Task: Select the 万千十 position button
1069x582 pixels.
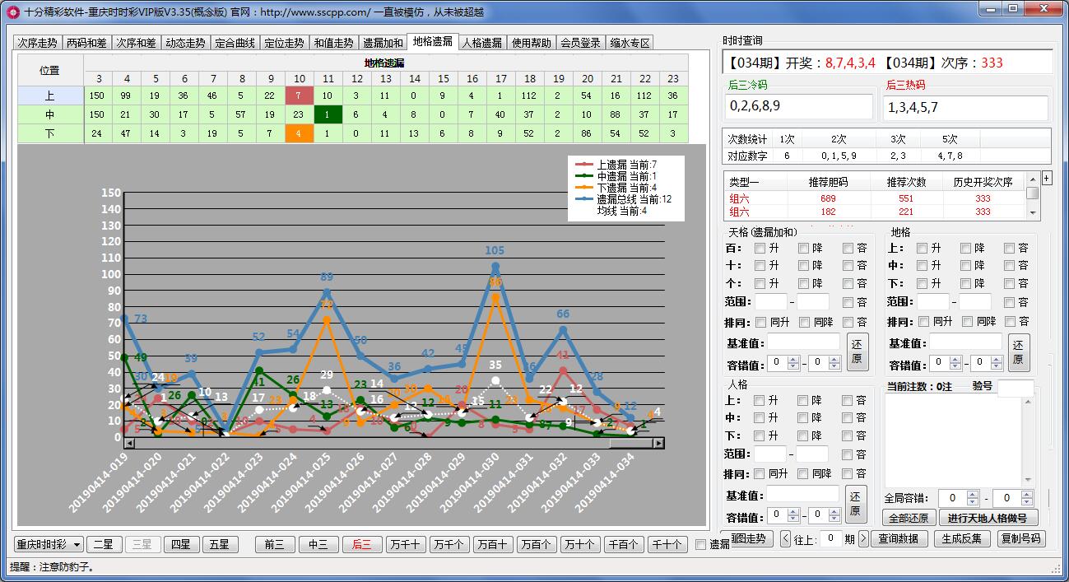Action: [407, 544]
